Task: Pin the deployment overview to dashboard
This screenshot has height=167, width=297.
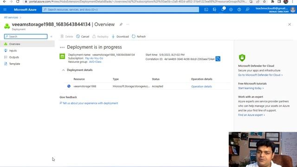Action: (121, 24)
